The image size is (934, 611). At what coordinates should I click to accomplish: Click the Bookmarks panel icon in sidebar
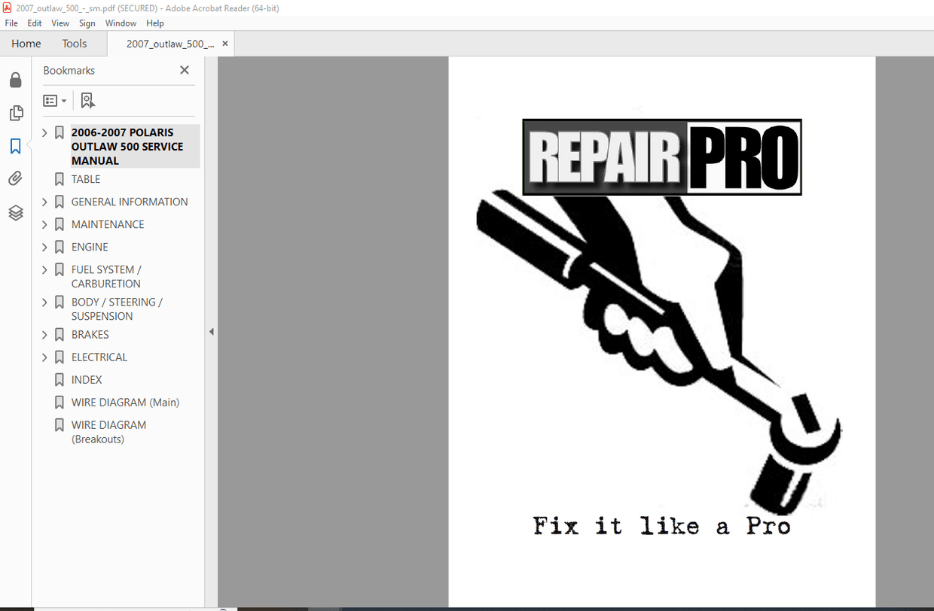pos(16,146)
